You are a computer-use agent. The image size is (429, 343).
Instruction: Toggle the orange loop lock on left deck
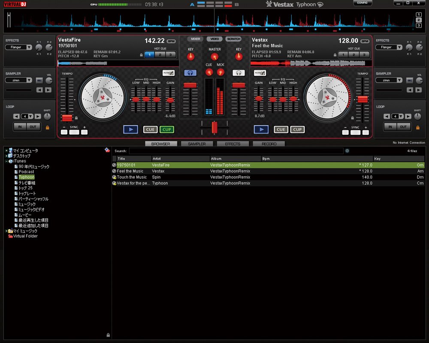tap(47, 127)
